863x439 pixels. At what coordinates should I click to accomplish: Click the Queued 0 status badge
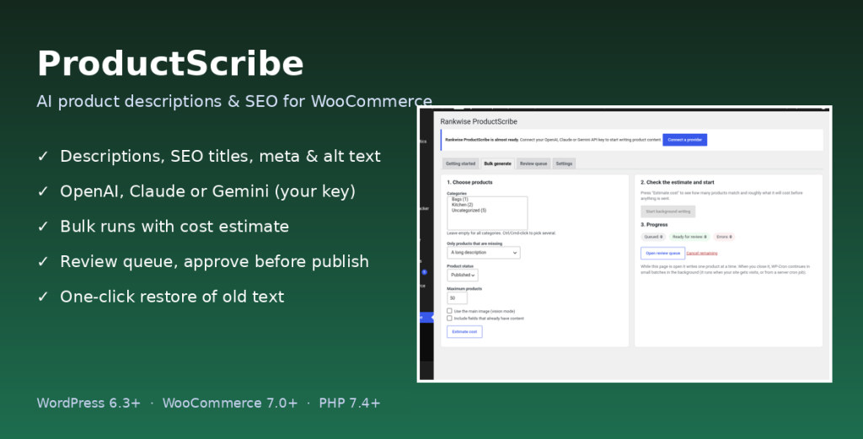point(654,237)
